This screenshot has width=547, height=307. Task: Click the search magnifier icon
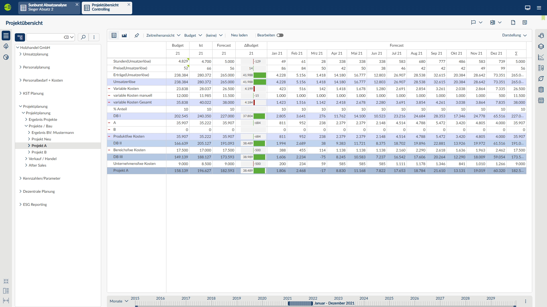pyautogui.click(x=83, y=37)
